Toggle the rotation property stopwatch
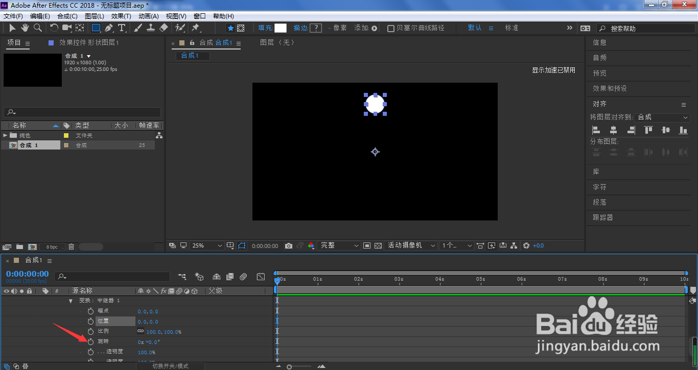698x370 pixels. click(91, 341)
